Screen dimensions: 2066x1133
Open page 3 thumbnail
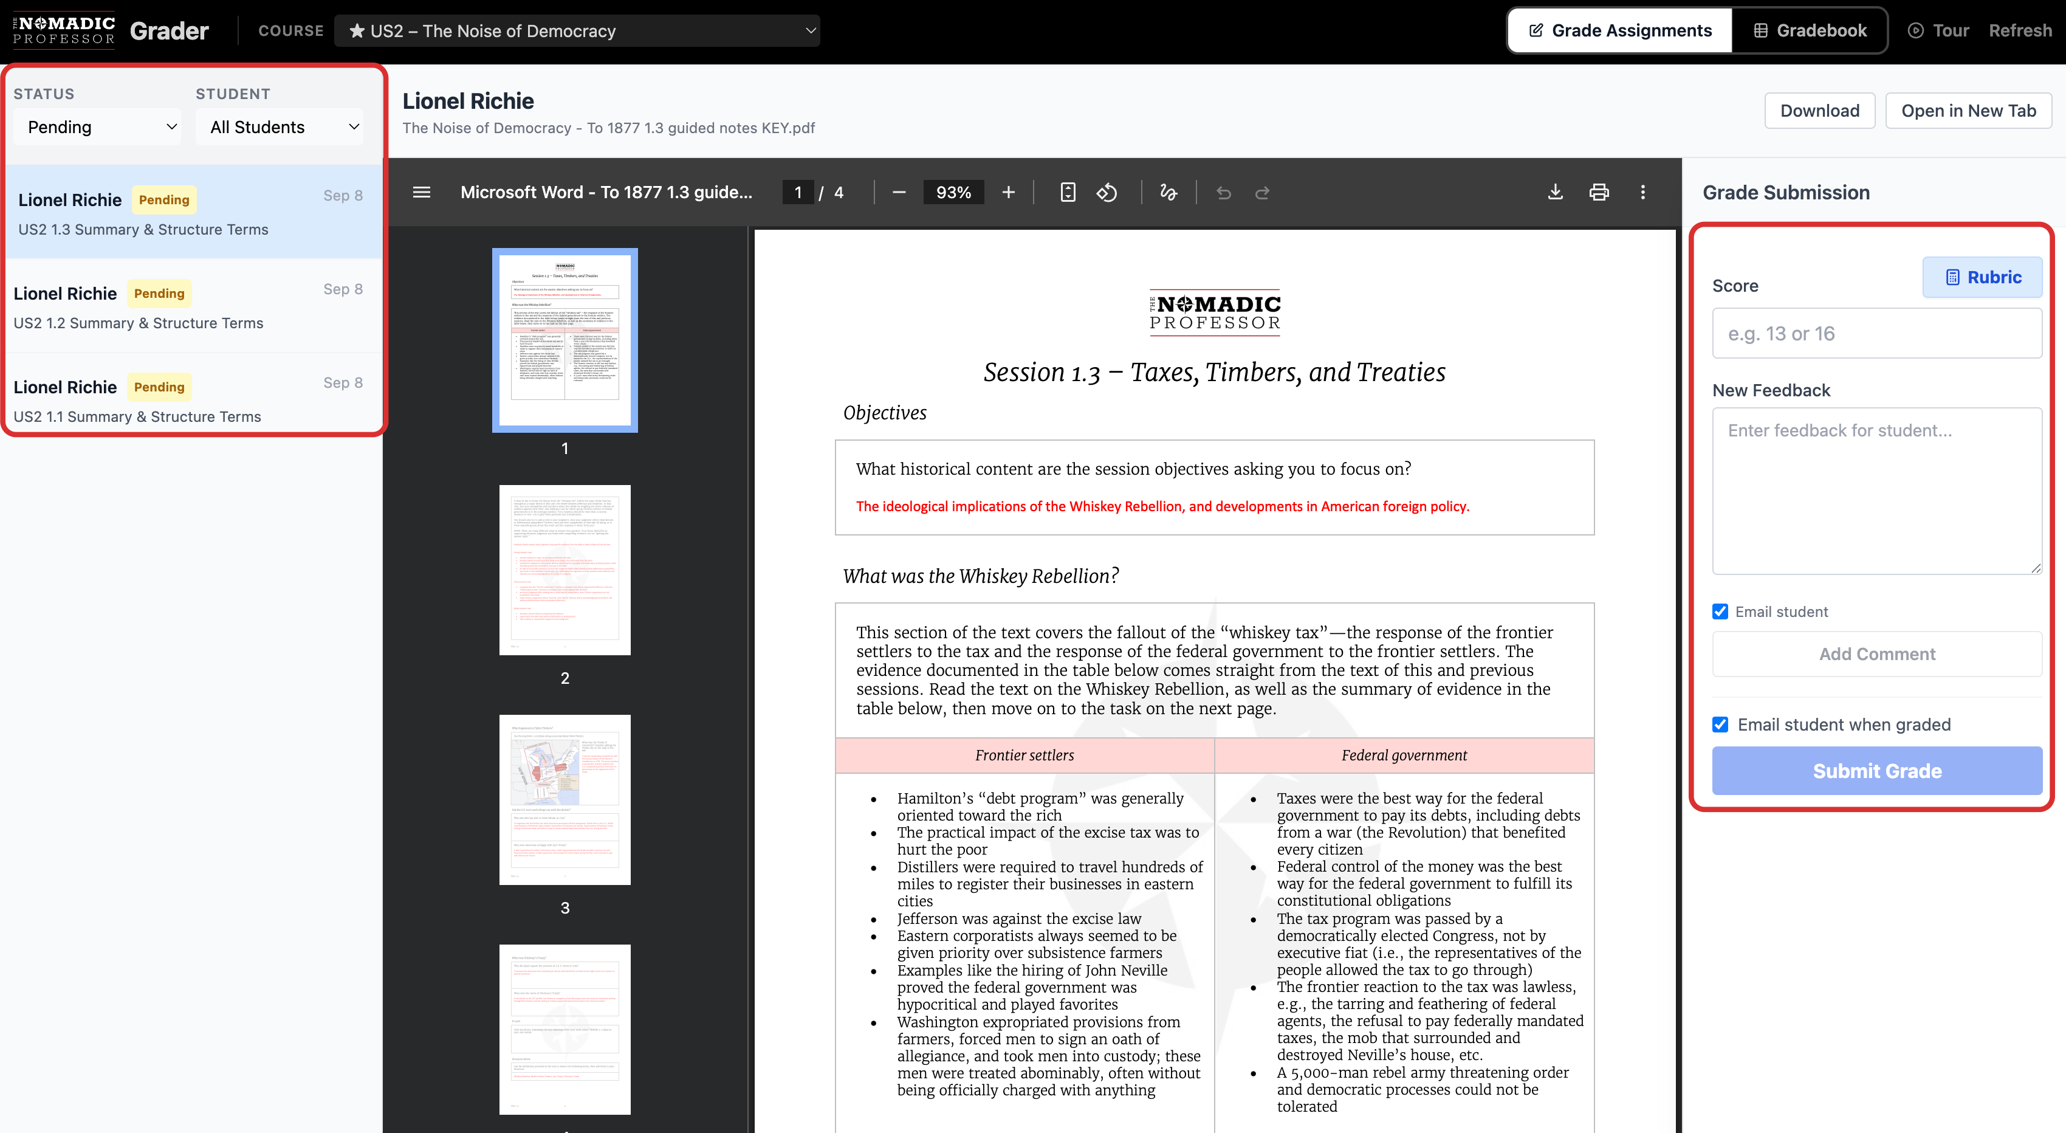point(565,799)
